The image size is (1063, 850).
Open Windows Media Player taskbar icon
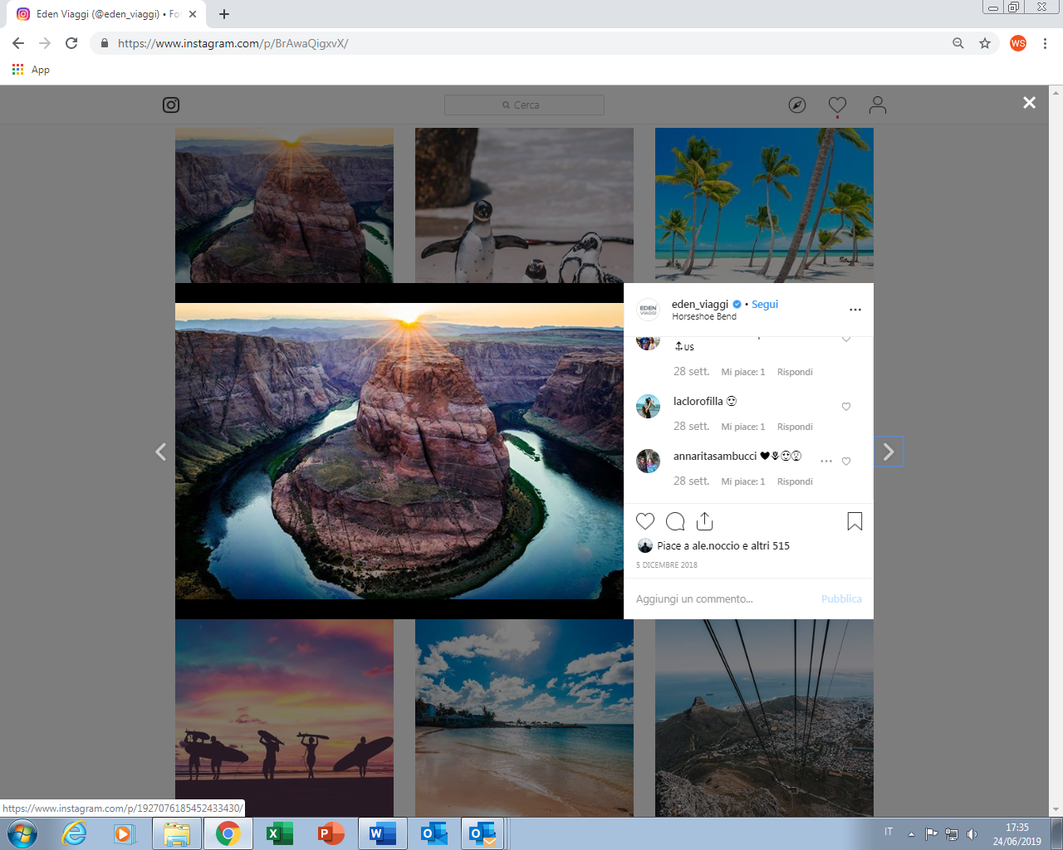tap(125, 833)
